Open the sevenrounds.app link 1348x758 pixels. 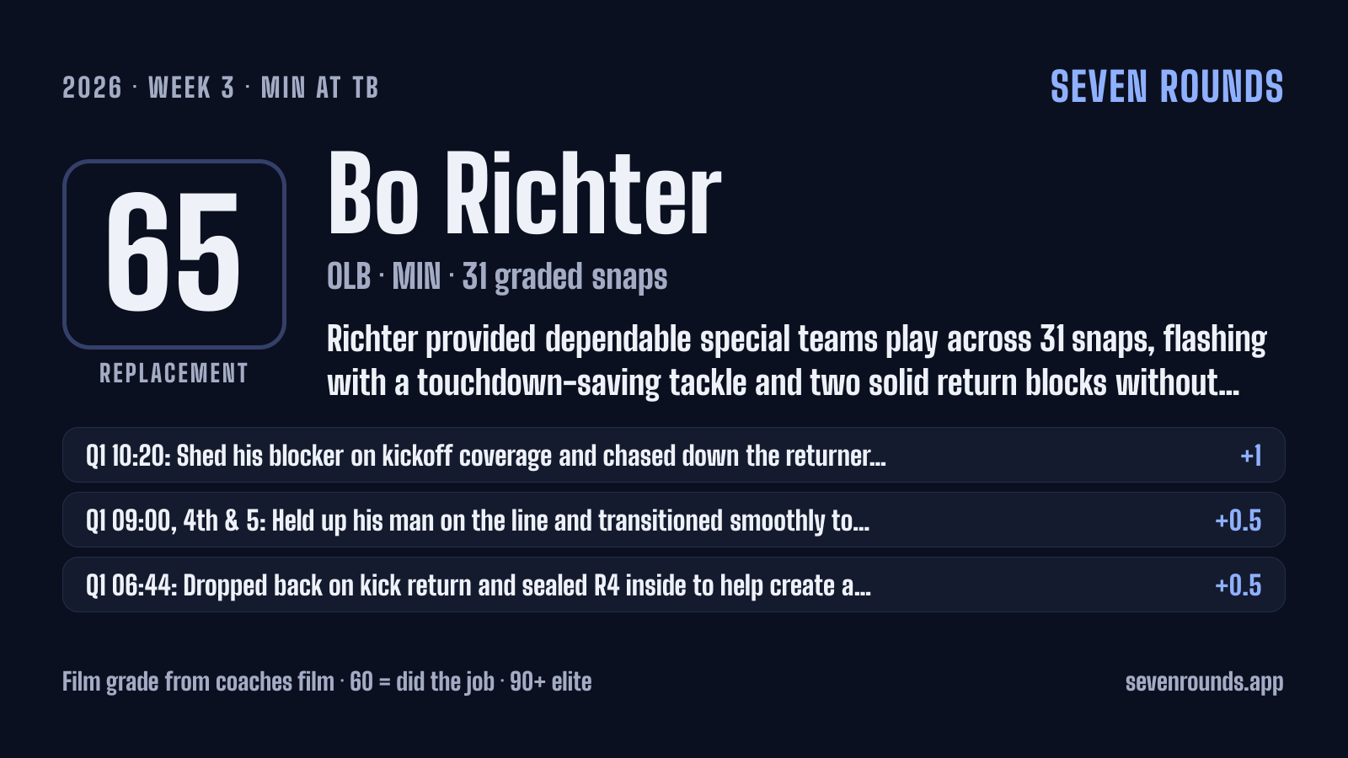click(x=1204, y=681)
